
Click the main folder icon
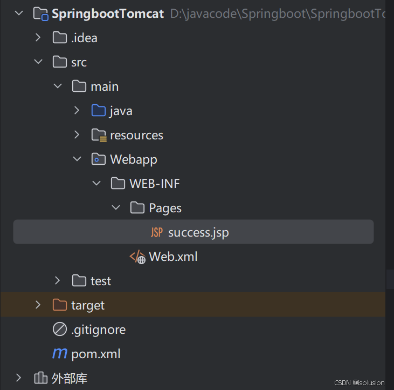coord(79,86)
